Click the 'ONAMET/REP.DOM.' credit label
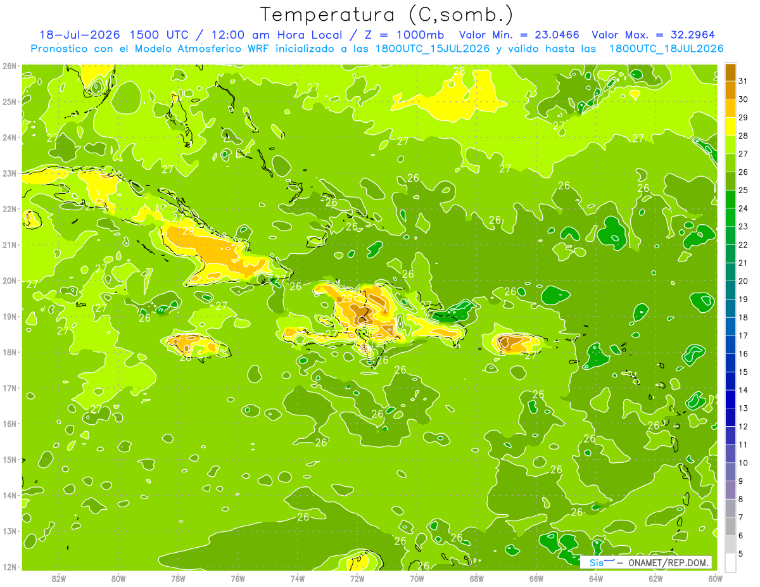The image size is (760, 587). pyautogui.click(x=669, y=562)
